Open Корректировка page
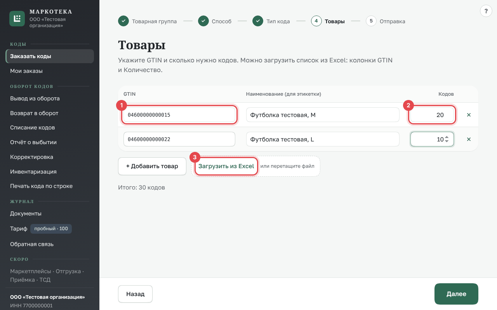Screen dimensions: 497x310 tap(50, 157)
